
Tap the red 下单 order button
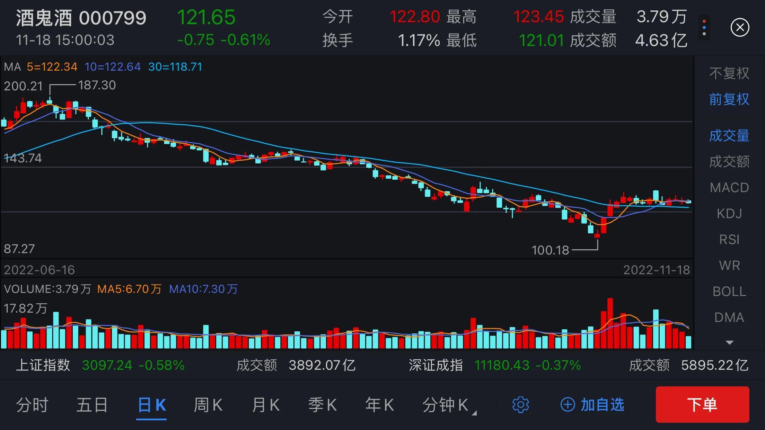(702, 404)
